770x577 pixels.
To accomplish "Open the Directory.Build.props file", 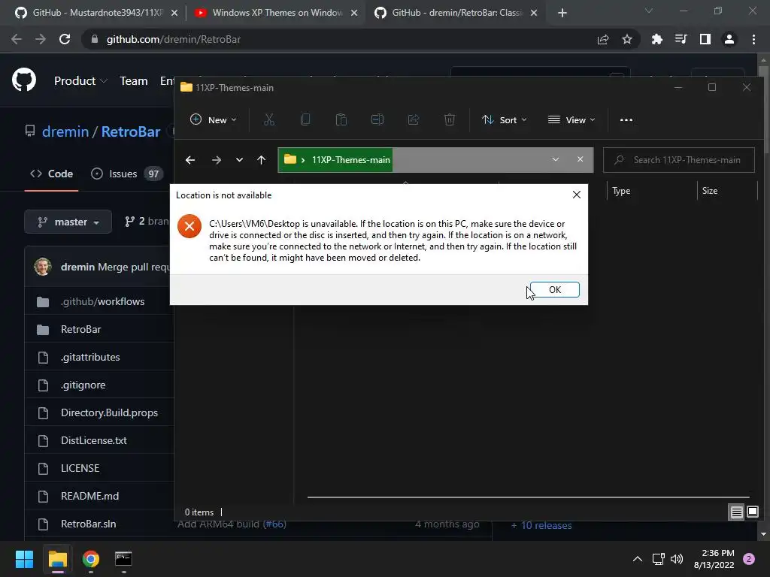I will coord(110,412).
